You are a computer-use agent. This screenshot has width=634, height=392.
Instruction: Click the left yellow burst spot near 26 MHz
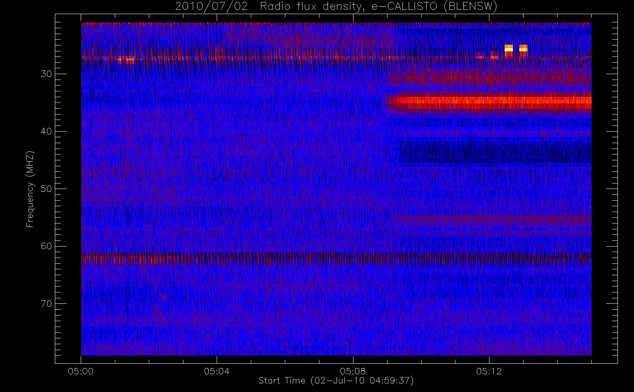[x=509, y=48]
